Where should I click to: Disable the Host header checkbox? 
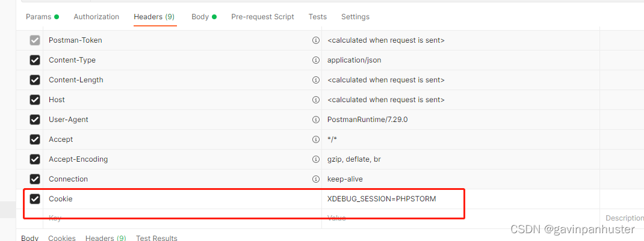tap(35, 100)
